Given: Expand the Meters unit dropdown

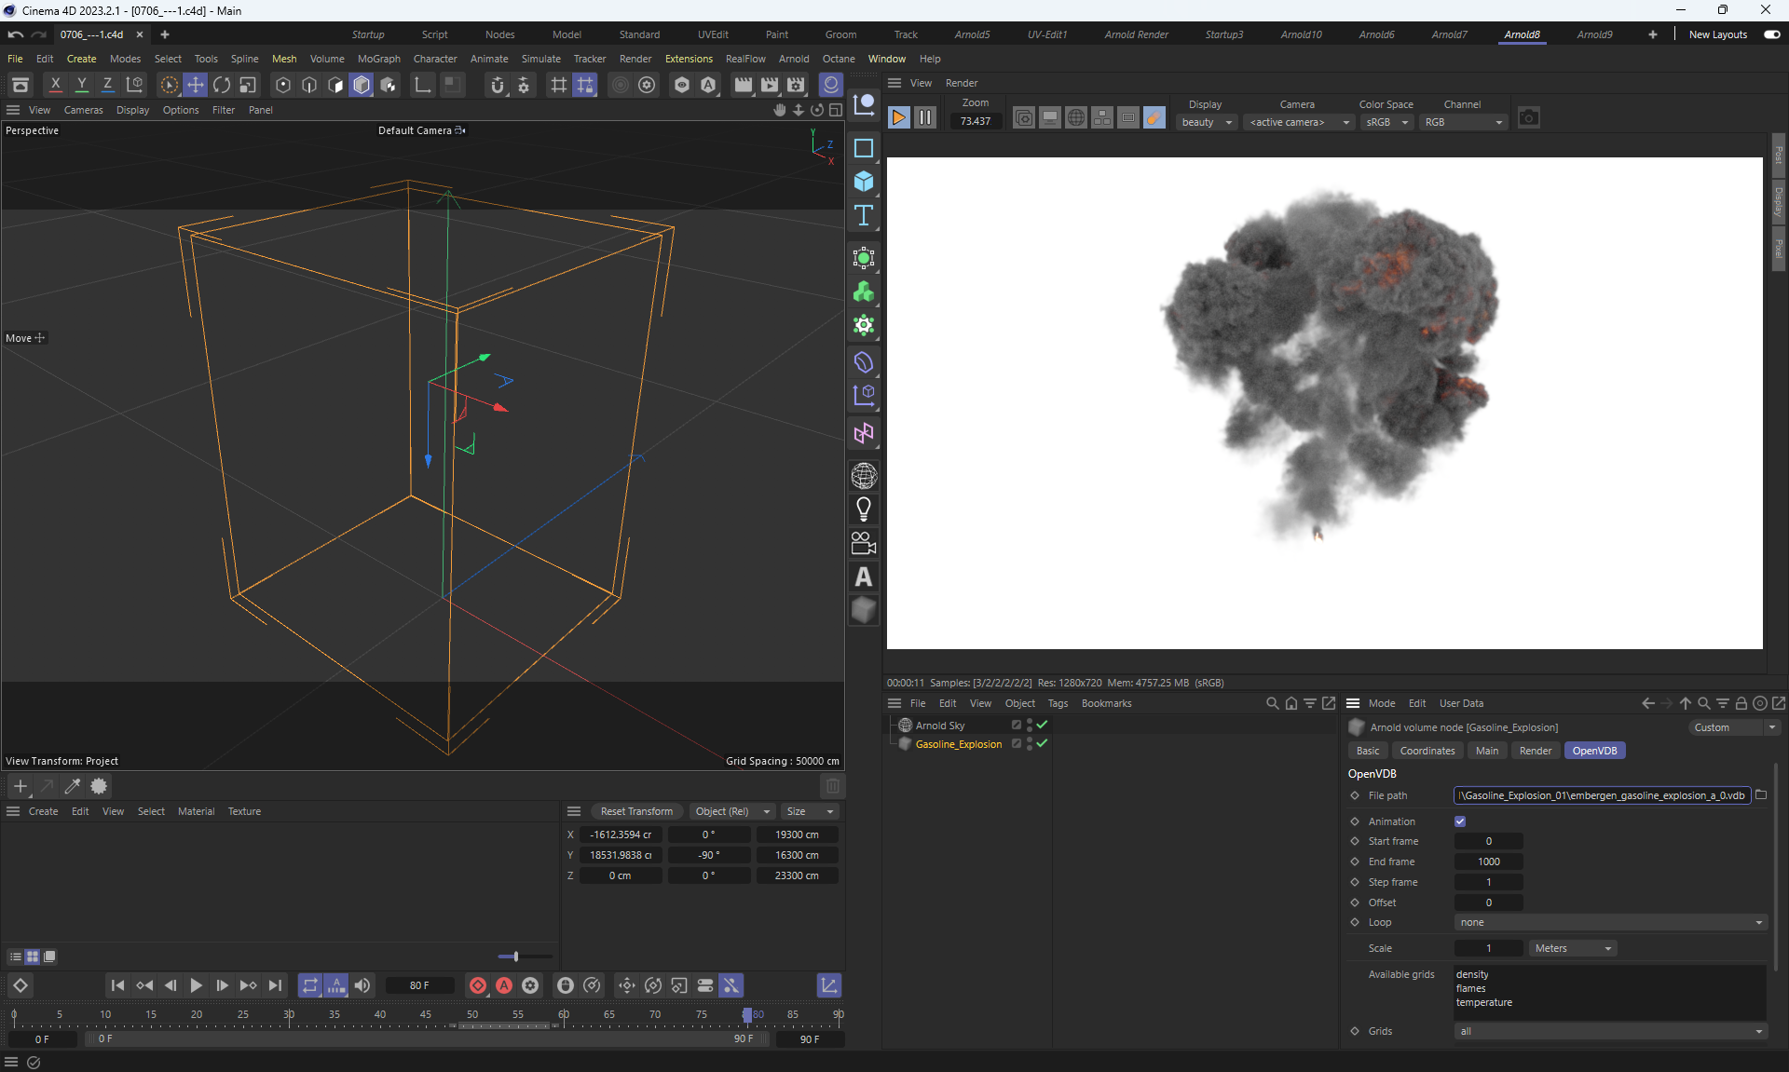Looking at the screenshot, I should pyautogui.click(x=1572, y=948).
